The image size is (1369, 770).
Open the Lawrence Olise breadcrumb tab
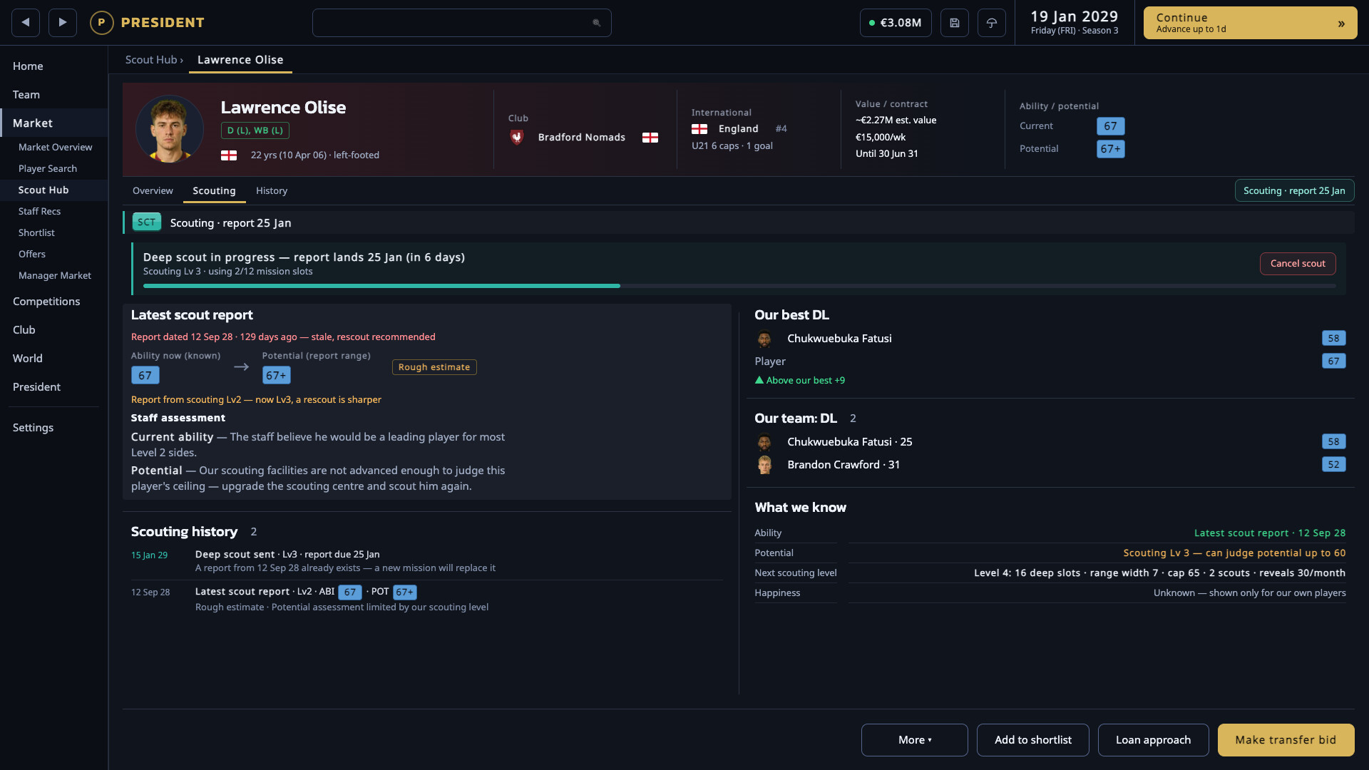pyautogui.click(x=240, y=60)
